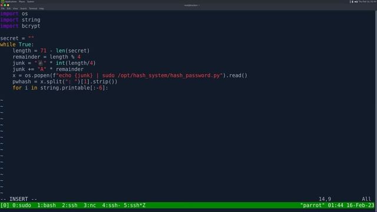Place cursor on 'import bcrypt' line
Viewport: 377px width, 212px height.
pos(20,26)
